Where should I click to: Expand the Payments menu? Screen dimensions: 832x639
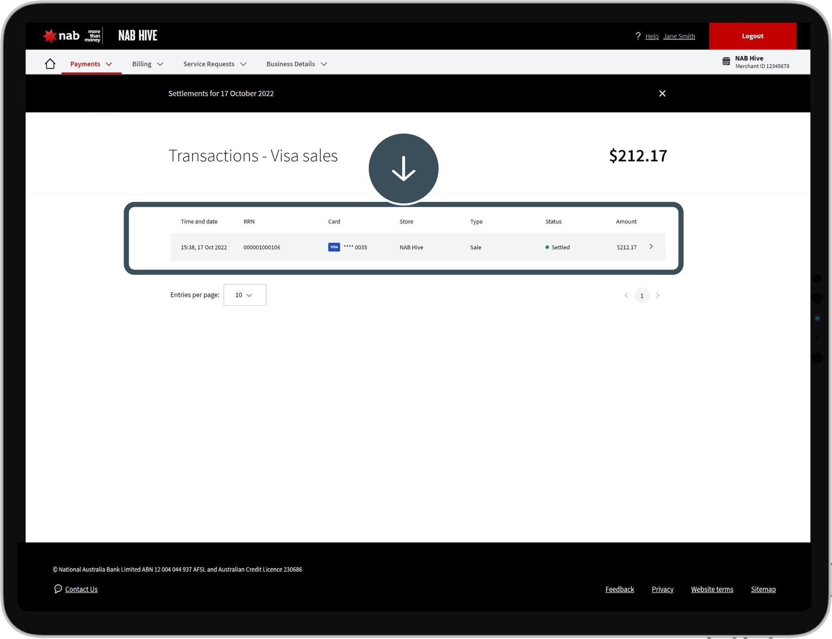click(91, 64)
